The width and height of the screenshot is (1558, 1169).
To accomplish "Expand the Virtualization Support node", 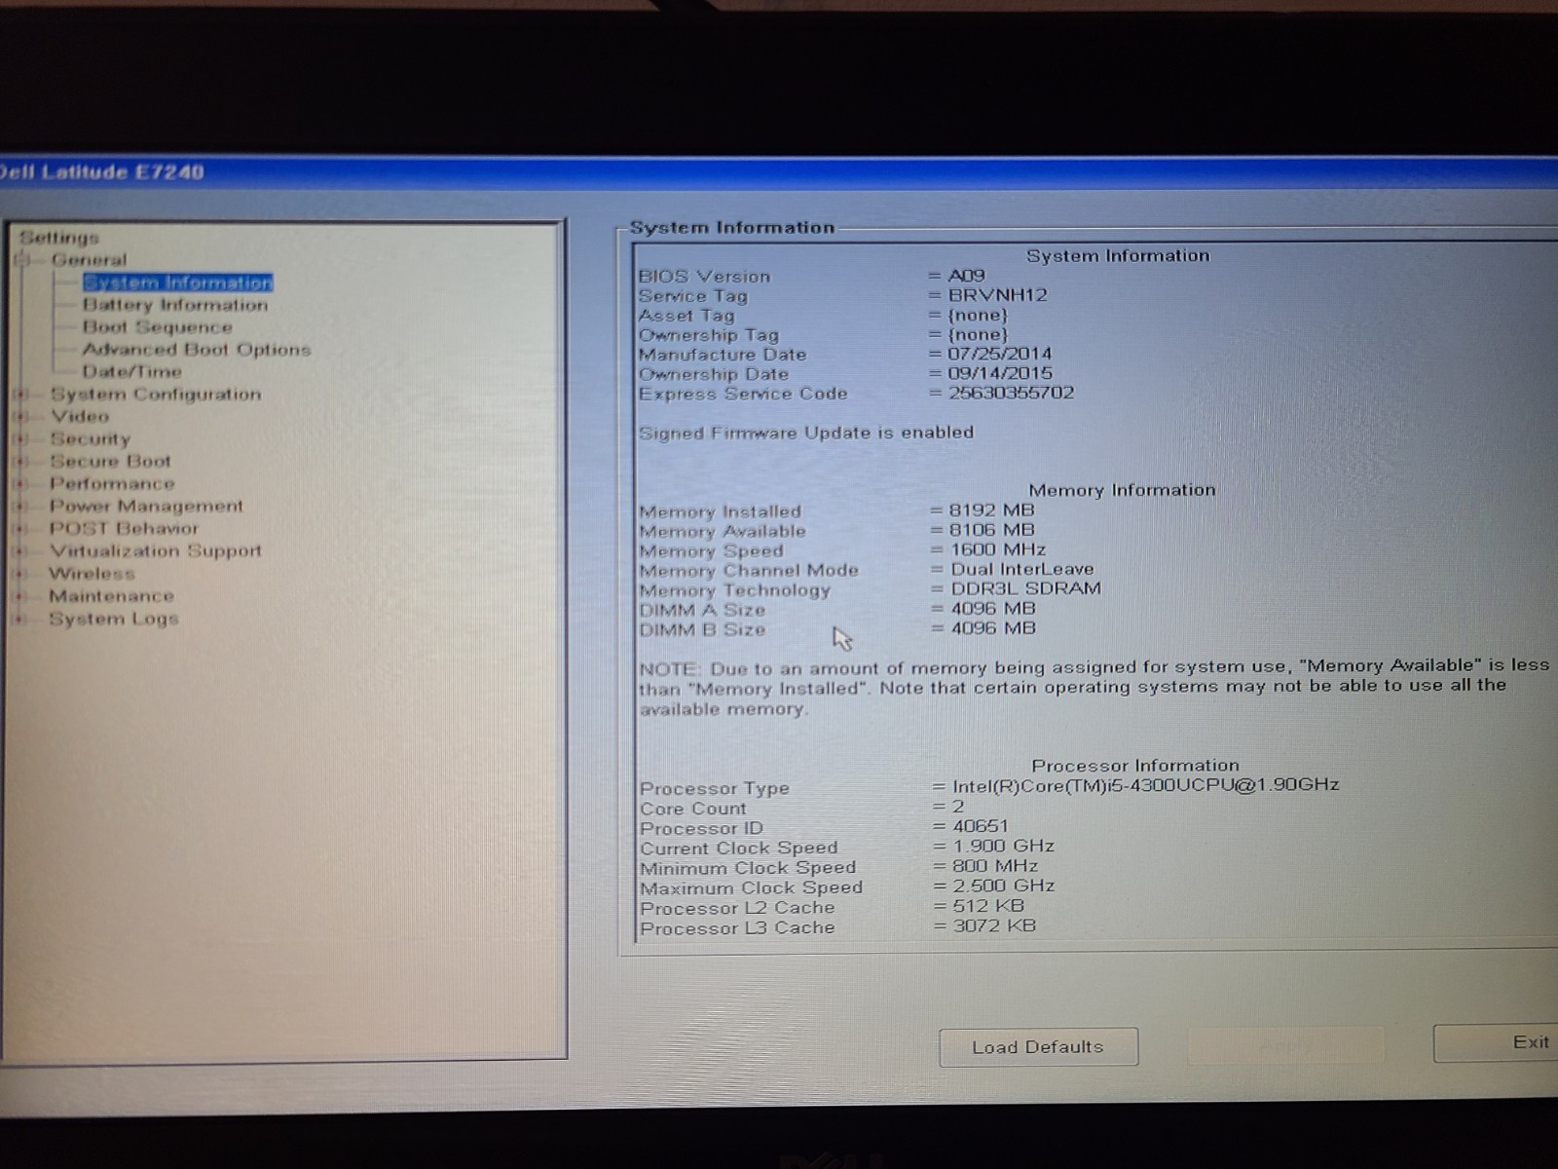I will tap(19, 551).
